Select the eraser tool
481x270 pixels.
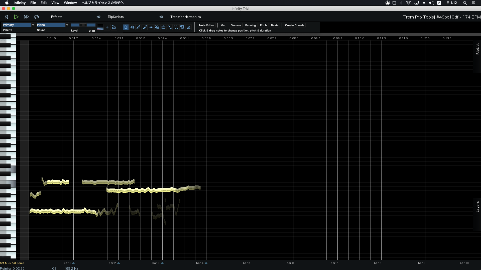(189, 27)
